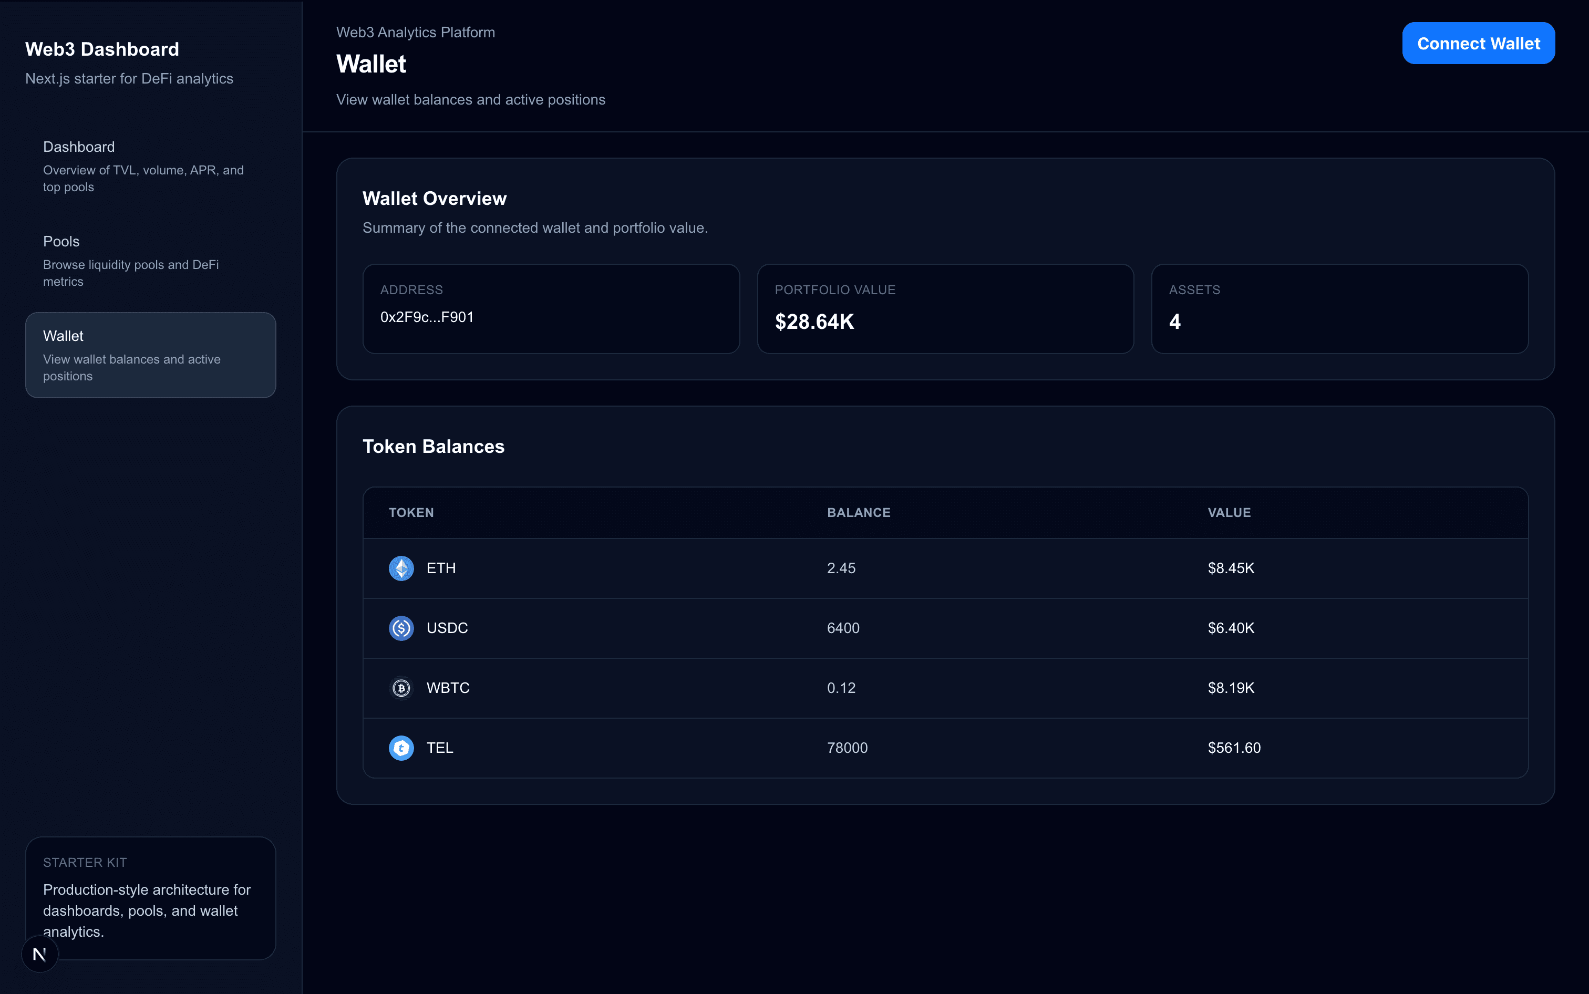Screen dimensions: 1589x994
Task: Click the TEL token name
Action: click(x=440, y=748)
